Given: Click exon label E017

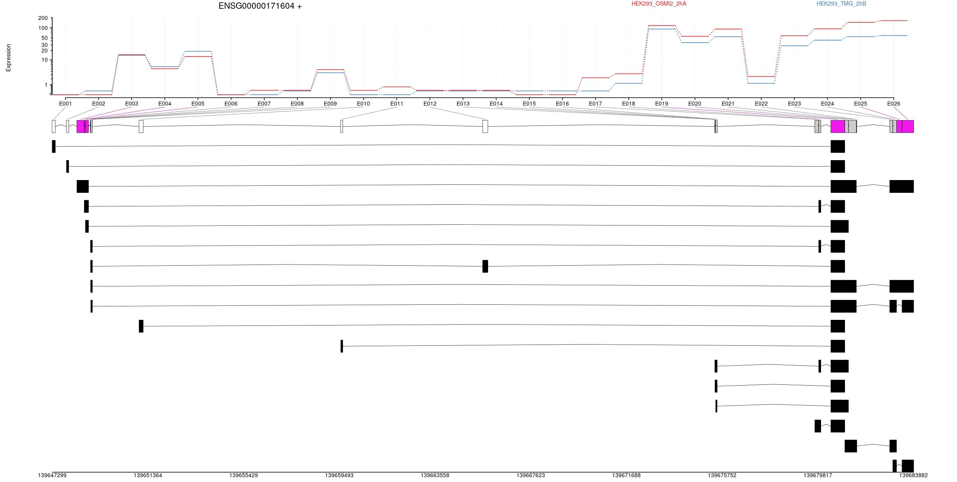Looking at the screenshot, I should click(x=595, y=104).
